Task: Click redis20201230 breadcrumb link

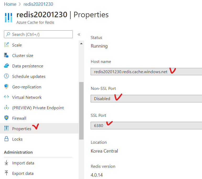Action: (38, 4)
